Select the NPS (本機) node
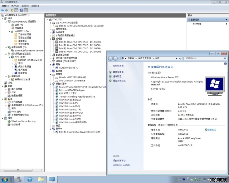Screen dimensions: 229x183 click(x=20, y=57)
